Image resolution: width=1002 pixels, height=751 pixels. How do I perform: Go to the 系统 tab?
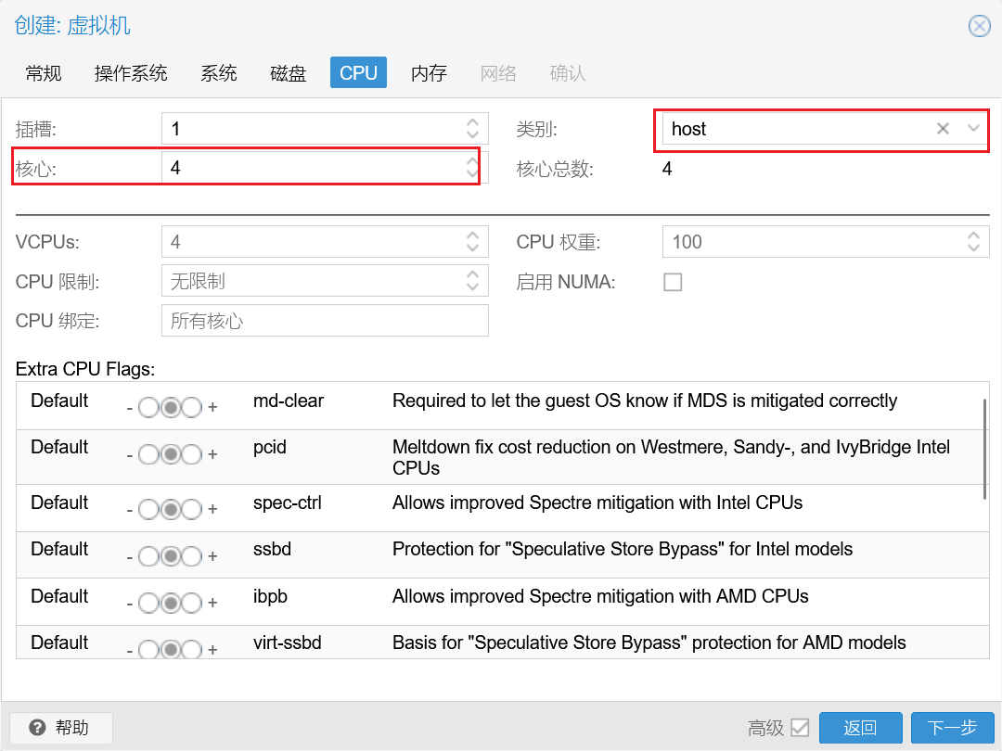point(219,73)
